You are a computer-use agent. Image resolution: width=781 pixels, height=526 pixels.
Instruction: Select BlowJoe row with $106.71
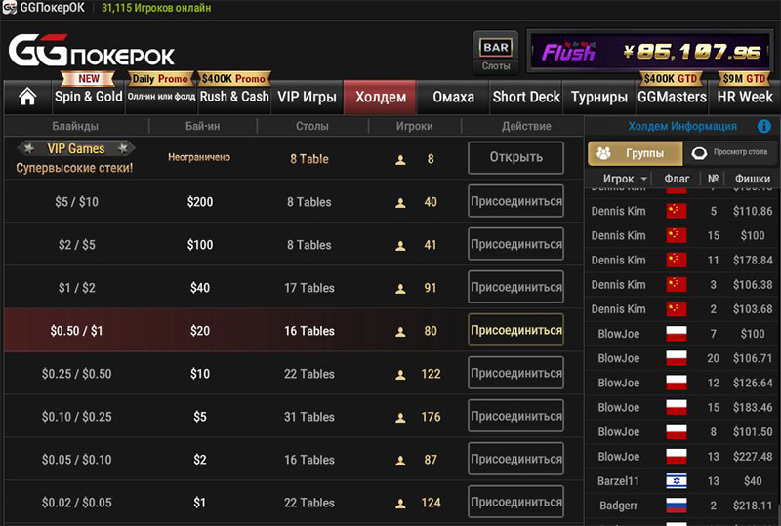click(682, 358)
